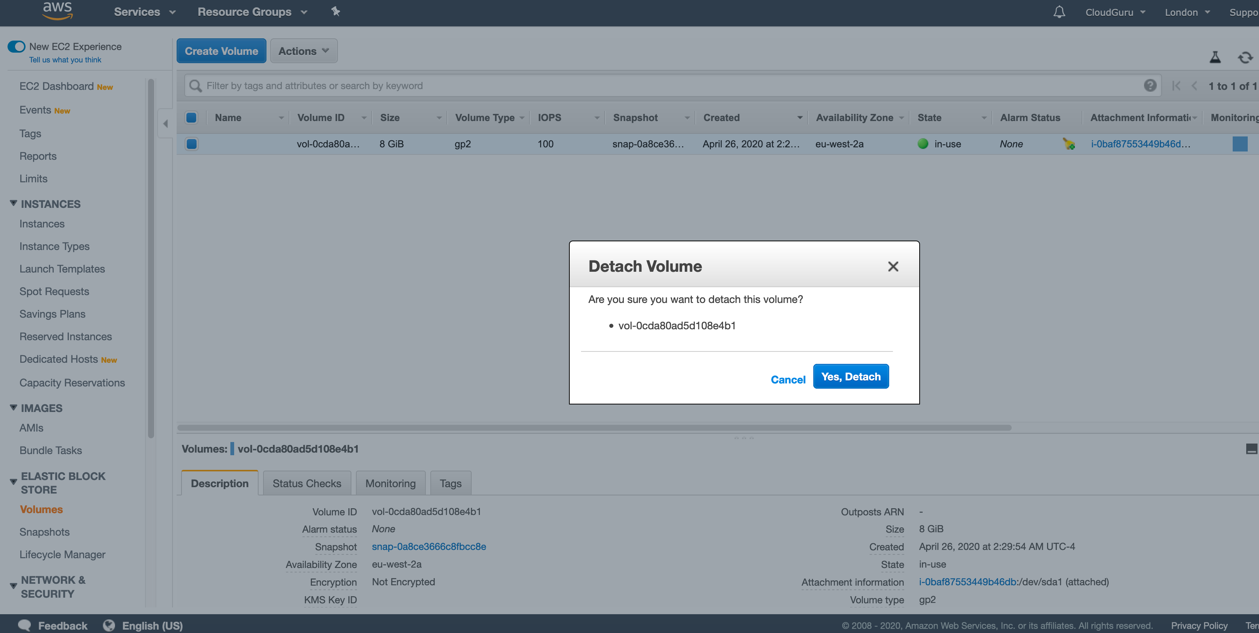Click the refresh volumes icon
The width and height of the screenshot is (1259, 633).
(x=1245, y=58)
